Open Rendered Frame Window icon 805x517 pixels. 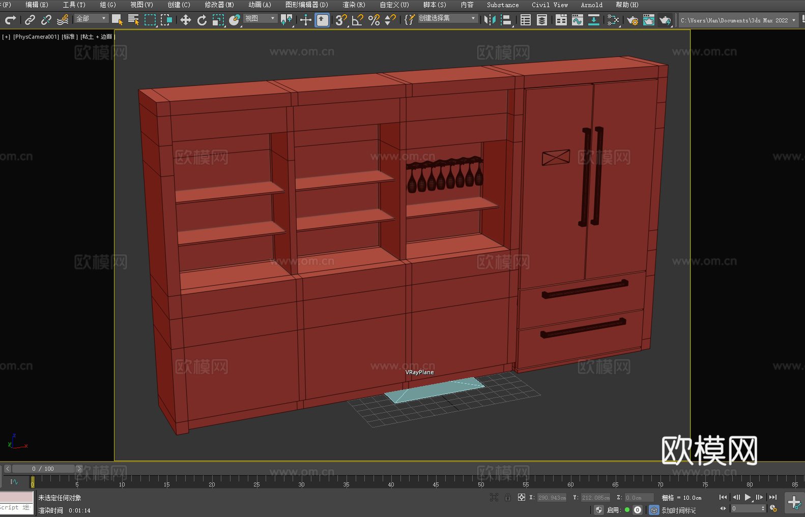click(649, 20)
